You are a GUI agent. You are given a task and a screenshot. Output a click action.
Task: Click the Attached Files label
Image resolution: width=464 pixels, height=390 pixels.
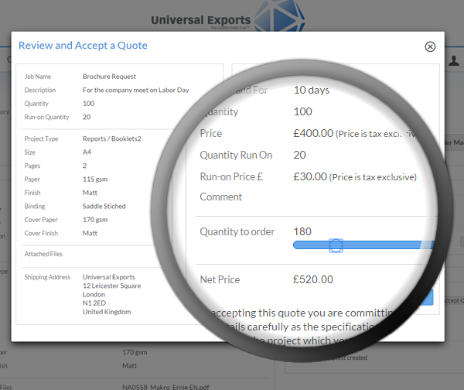43,254
